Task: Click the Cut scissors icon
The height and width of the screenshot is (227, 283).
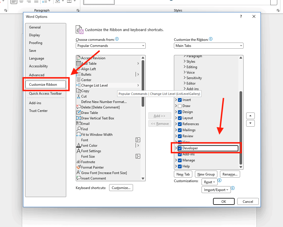Action: pos(79,96)
